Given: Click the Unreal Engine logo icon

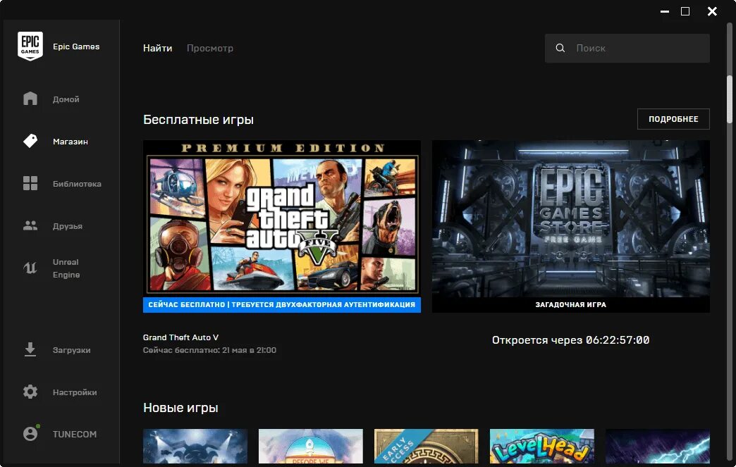Looking at the screenshot, I should [30, 268].
